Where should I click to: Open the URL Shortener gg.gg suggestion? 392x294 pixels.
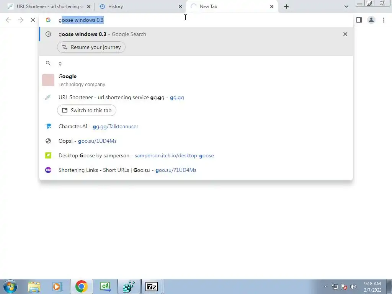click(x=196, y=97)
